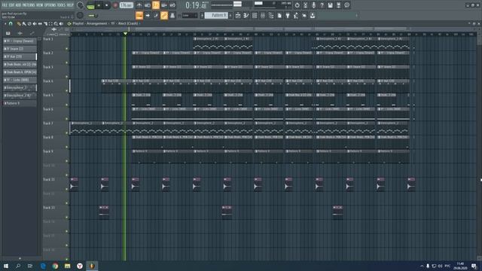Select the Delete tool in playlist toolbar
The image size is (482, 271).
point(29,23)
